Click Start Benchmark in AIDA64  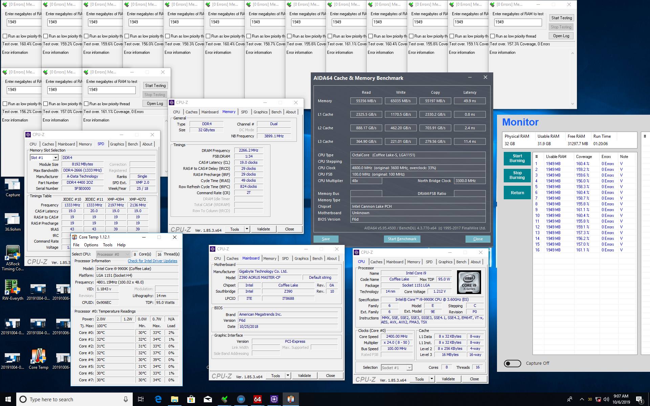[x=402, y=239]
